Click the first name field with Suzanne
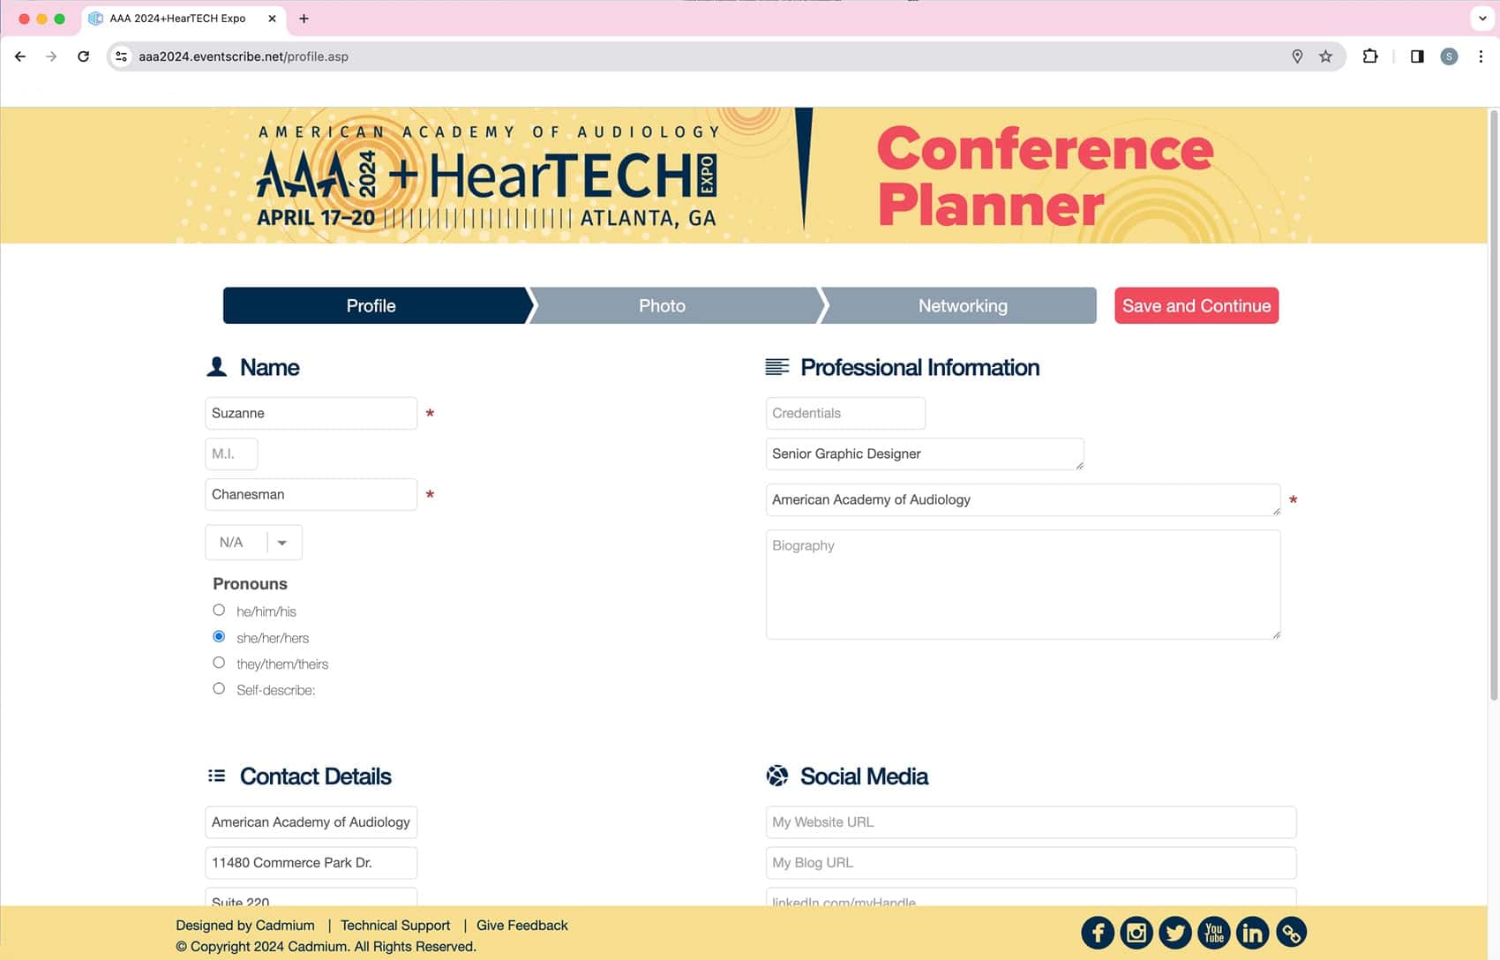The height and width of the screenshot is (960, 1500). point(311,413)
